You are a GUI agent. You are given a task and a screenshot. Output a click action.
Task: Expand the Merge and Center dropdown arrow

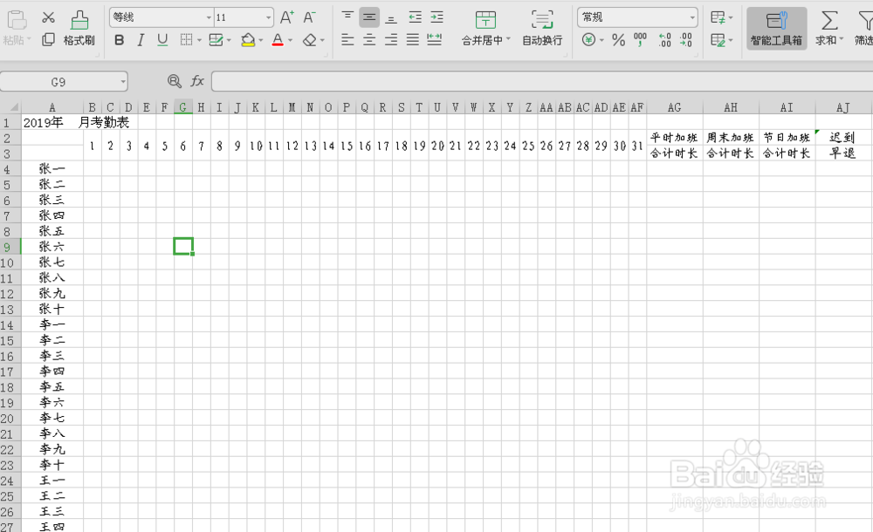coord(508,39)
